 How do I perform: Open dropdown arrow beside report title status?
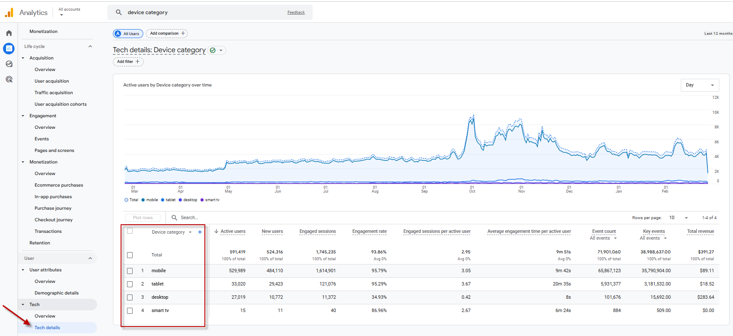click(221, 50)
